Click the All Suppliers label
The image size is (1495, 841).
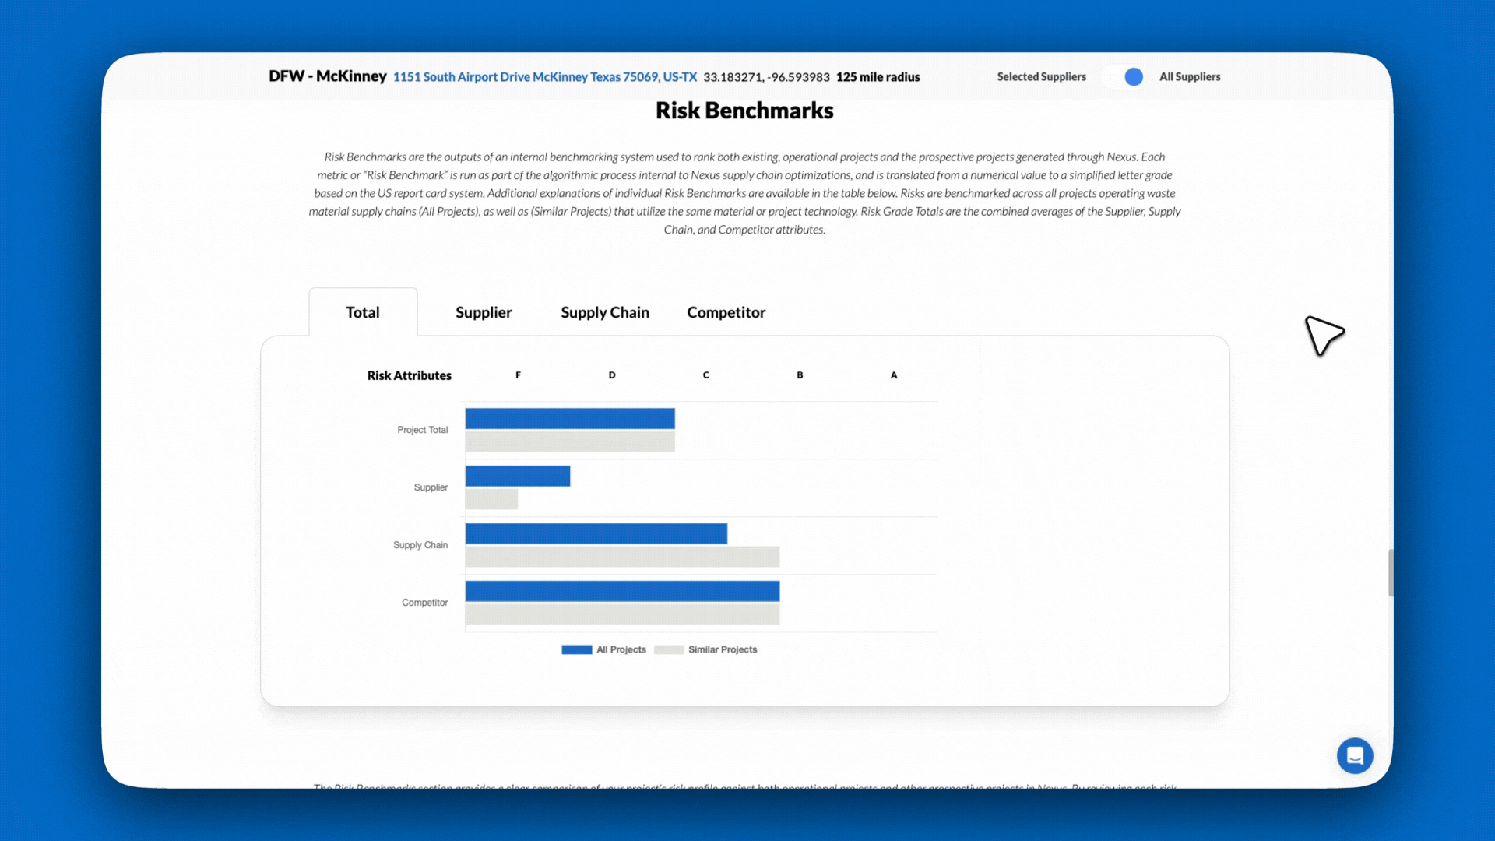click(1189, 76)
